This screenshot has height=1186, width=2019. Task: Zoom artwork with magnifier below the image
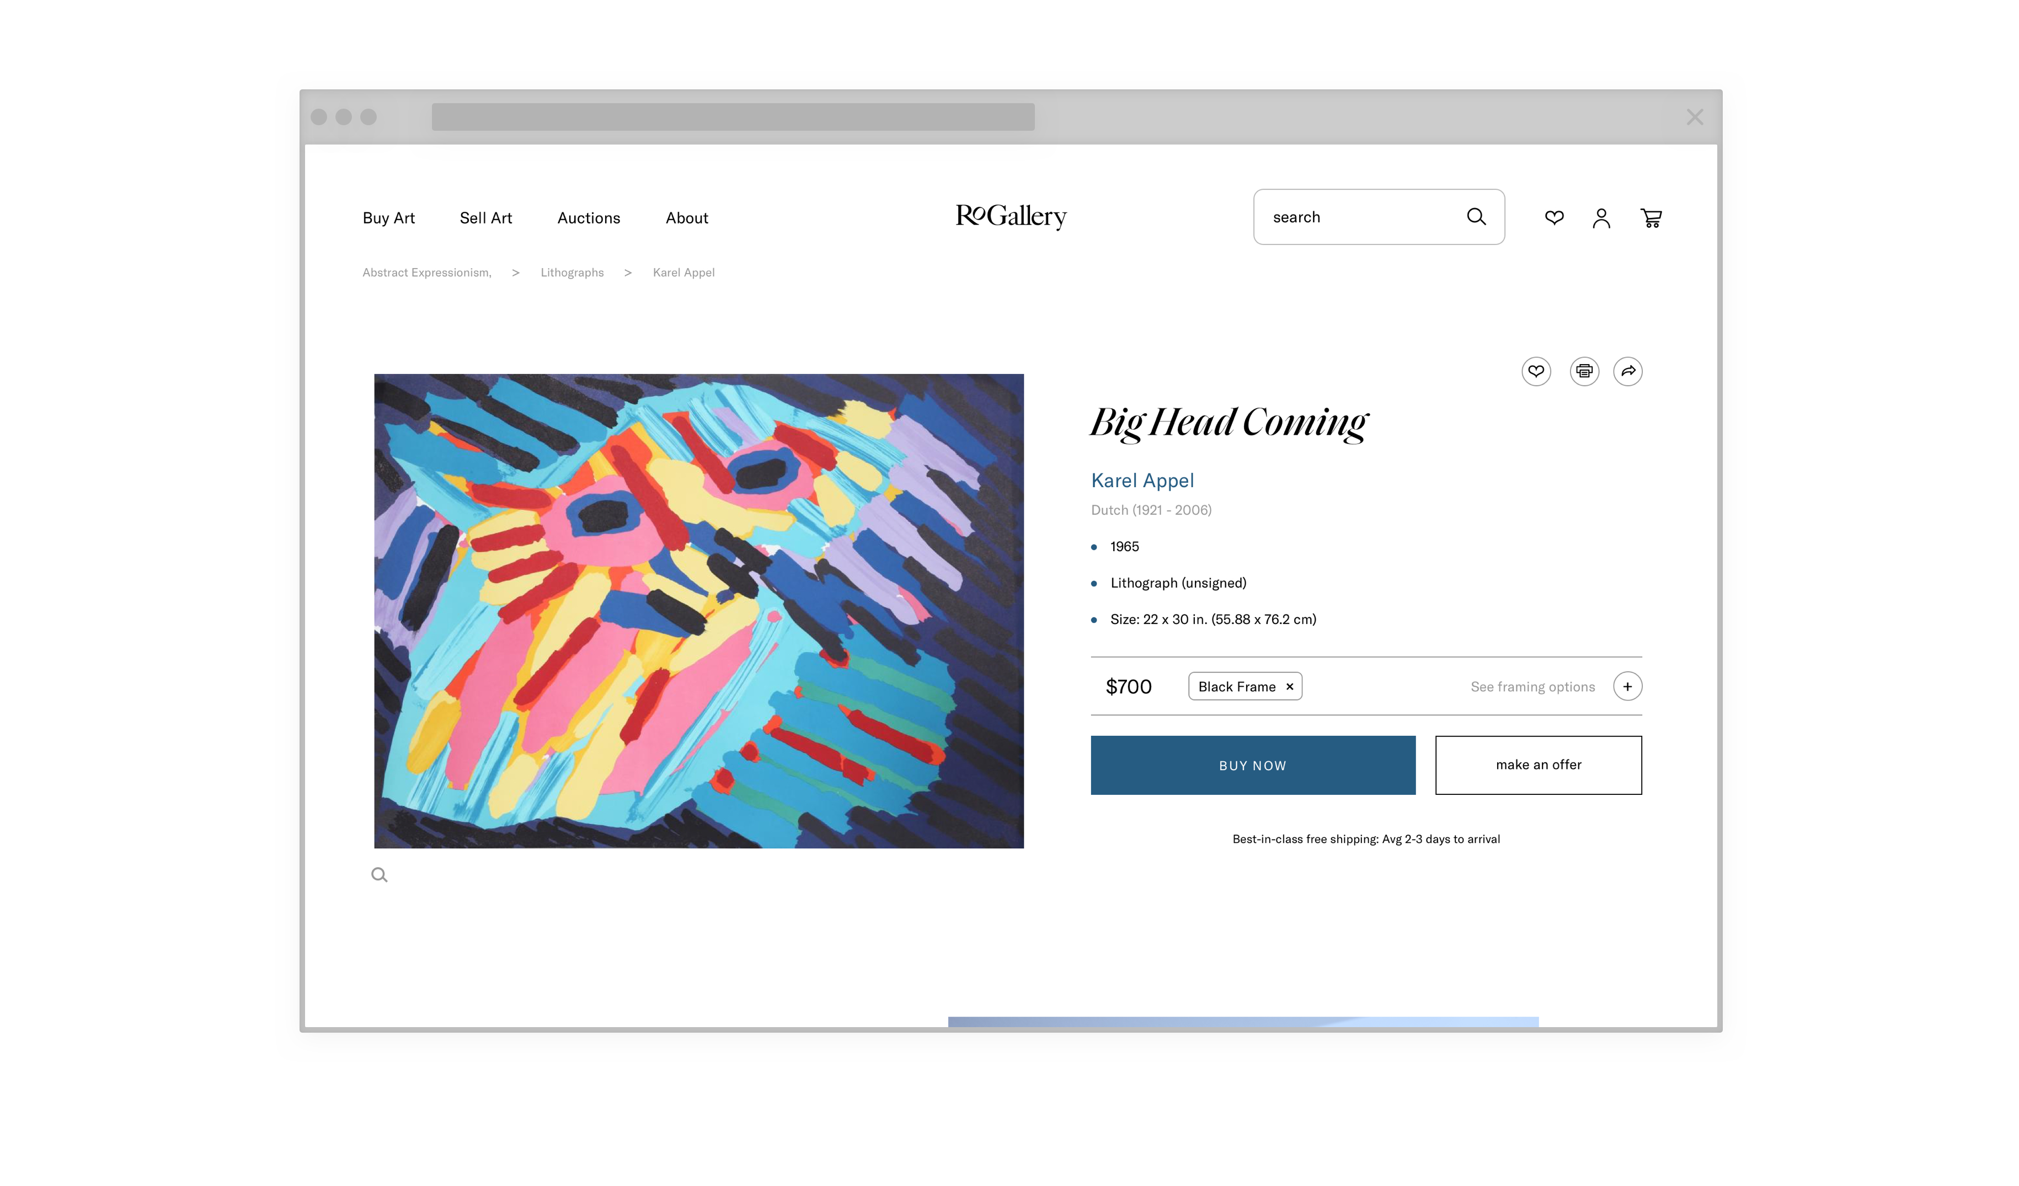pos(379,875)
